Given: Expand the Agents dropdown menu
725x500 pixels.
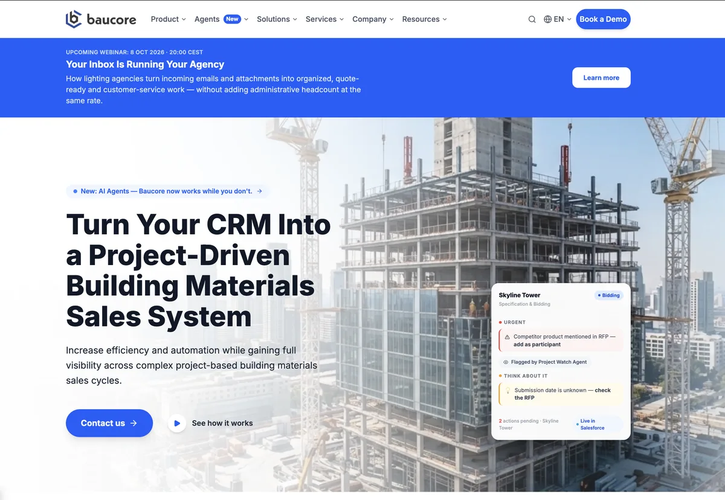Looking at the screenshot, I should [x=221, y=19].
